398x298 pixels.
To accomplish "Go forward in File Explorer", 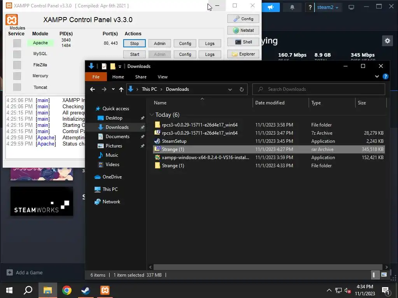I will tap(104, 89).
